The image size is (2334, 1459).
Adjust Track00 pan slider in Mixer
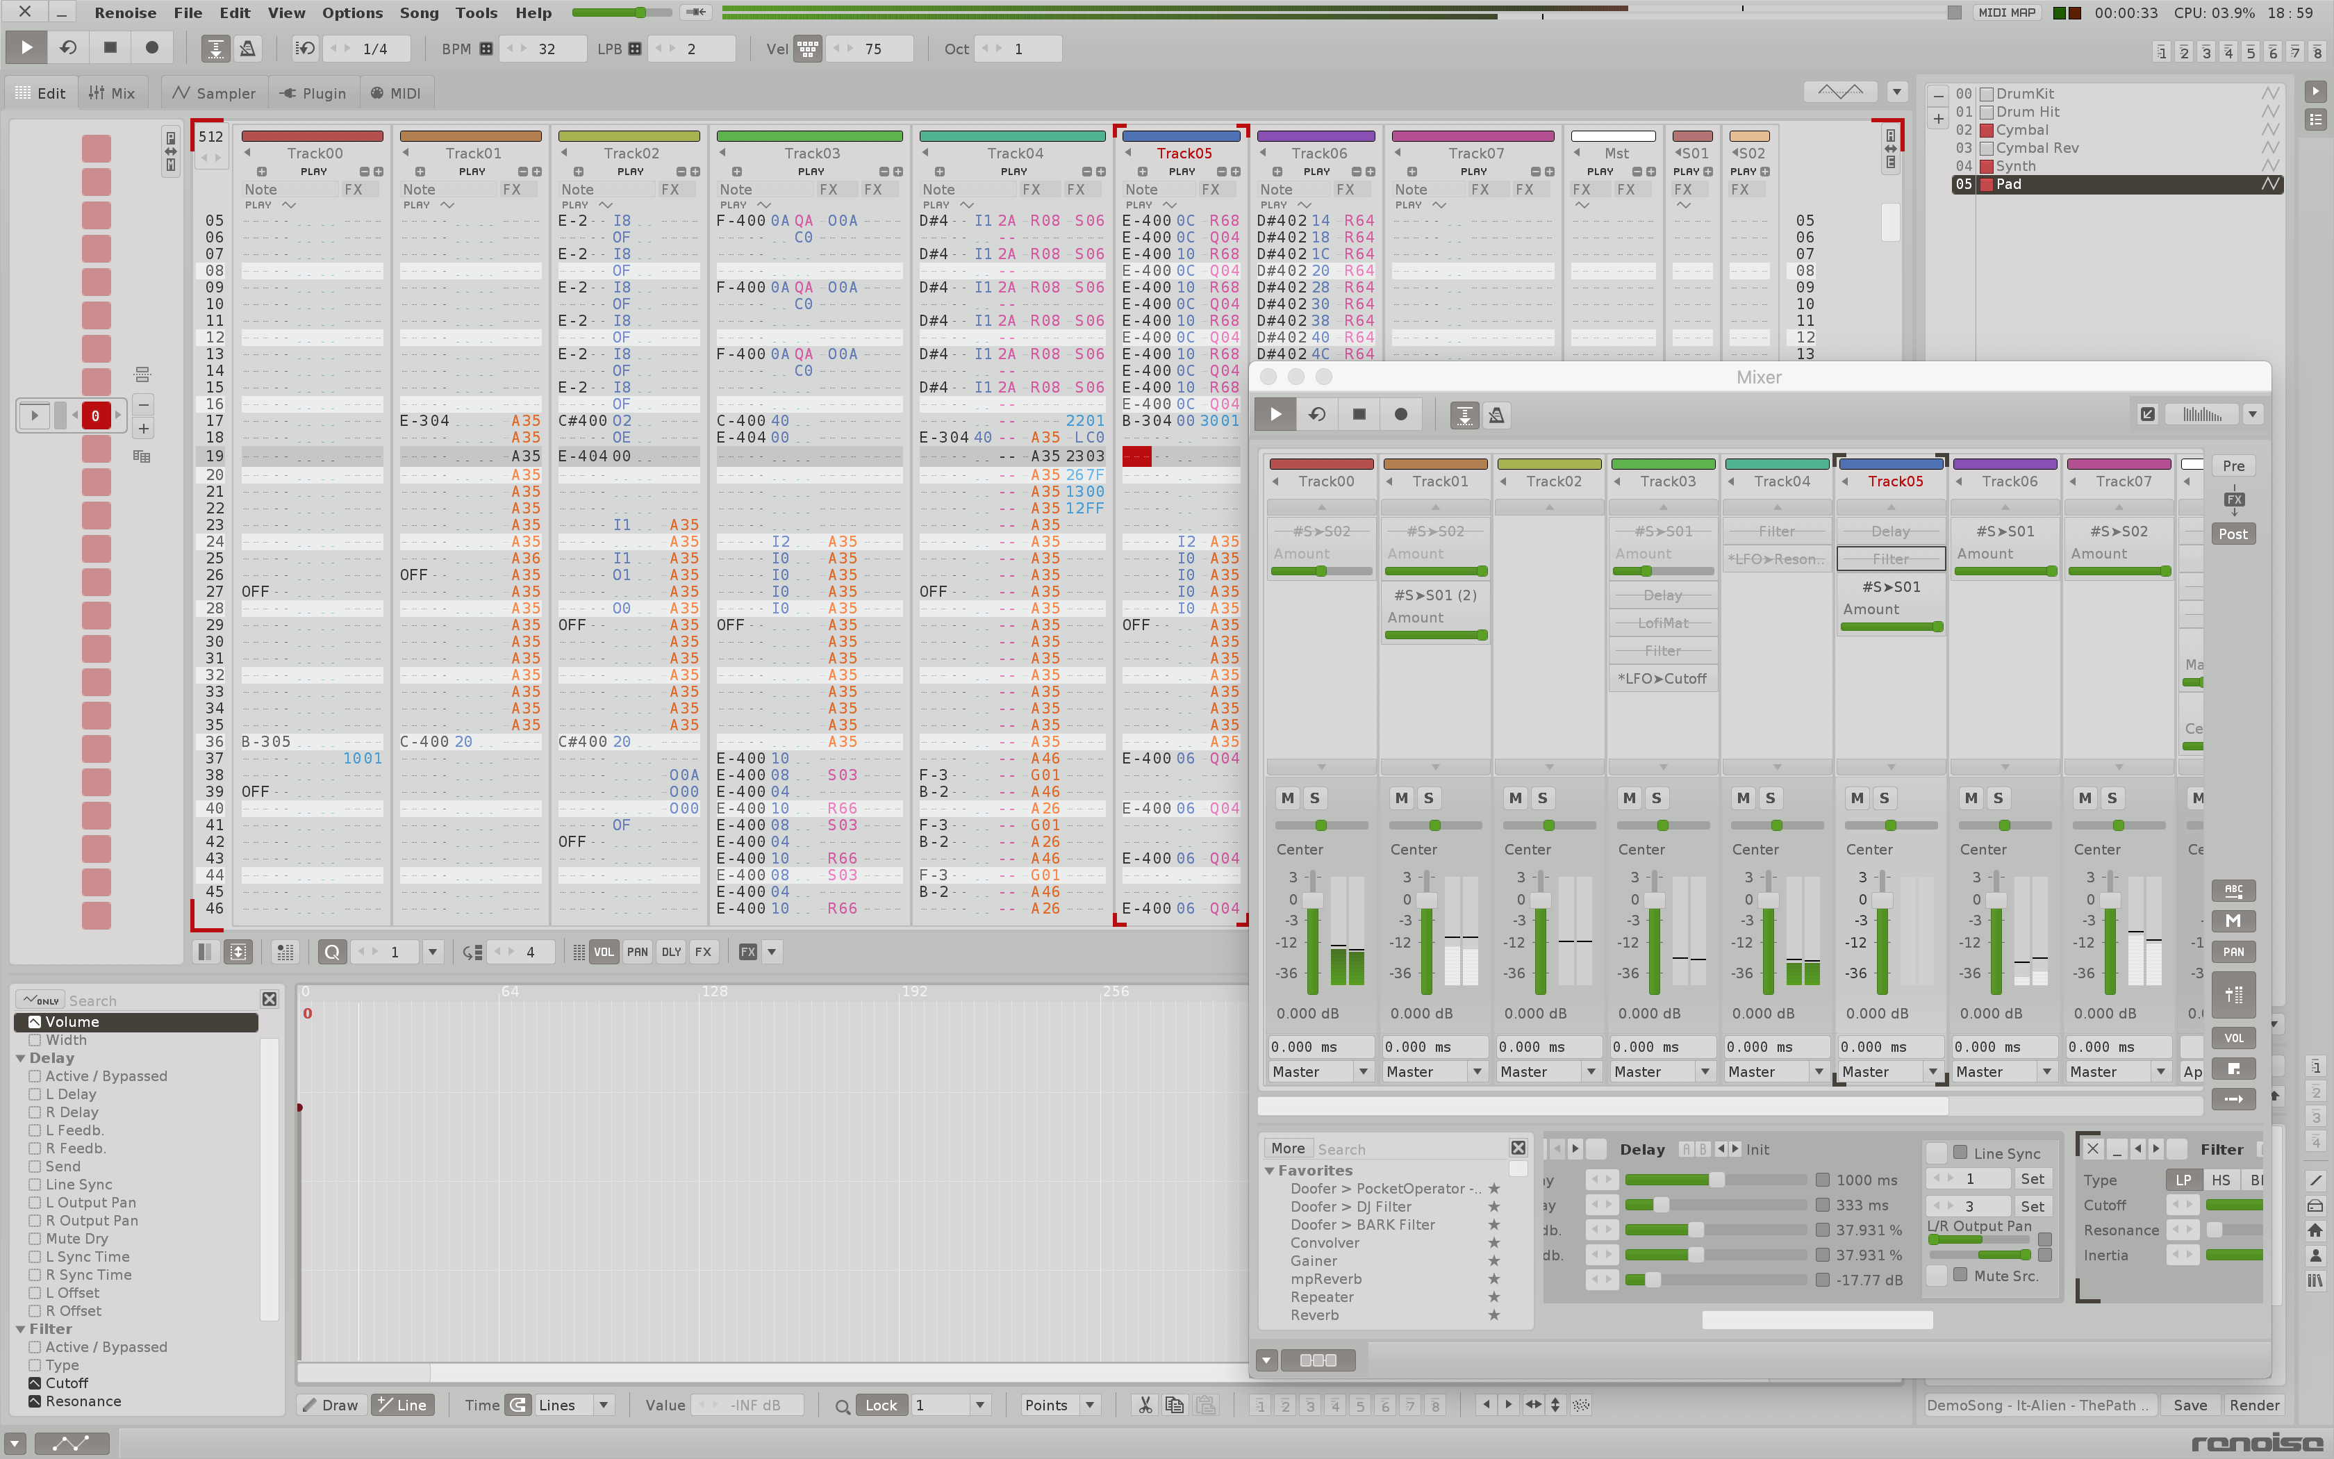(x=1321, y=825)
